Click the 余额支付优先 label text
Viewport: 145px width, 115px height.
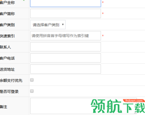pos(11,80)
